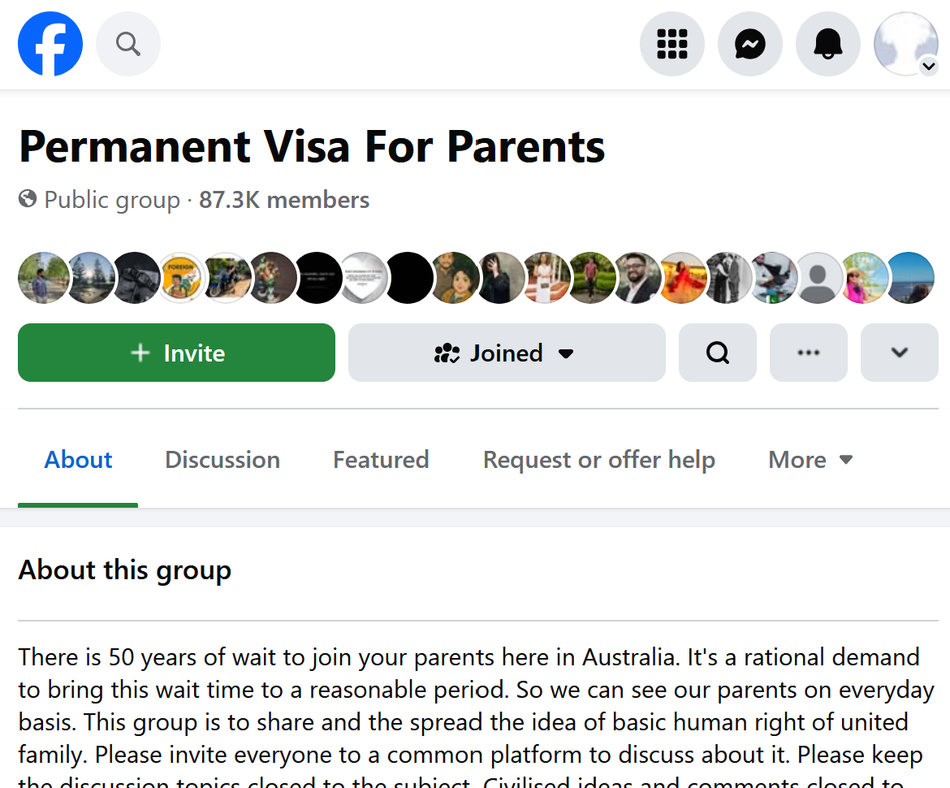Click the 87.3K members link

click(x=284, y=200)
